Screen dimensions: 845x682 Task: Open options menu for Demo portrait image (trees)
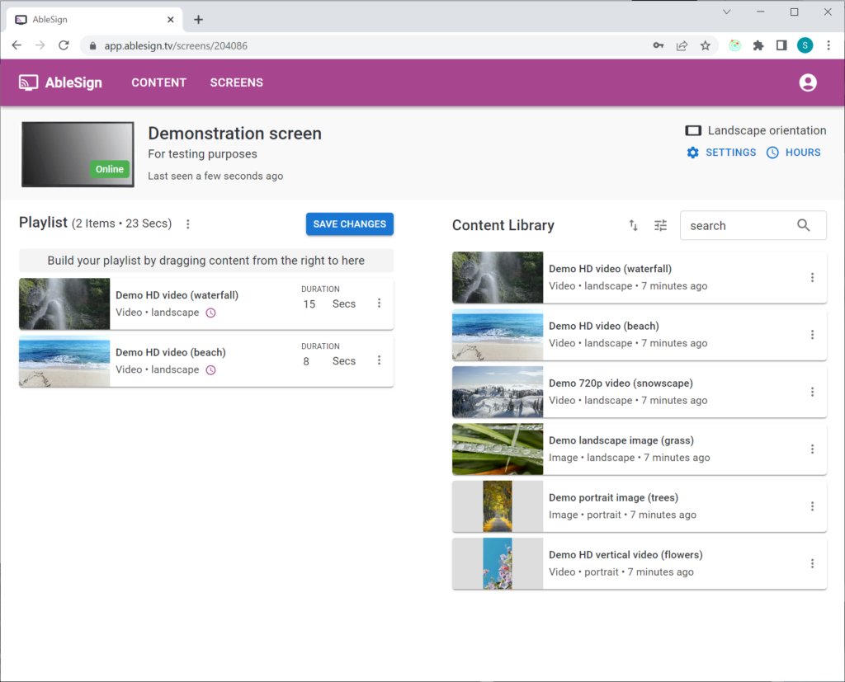pos(812,506)
